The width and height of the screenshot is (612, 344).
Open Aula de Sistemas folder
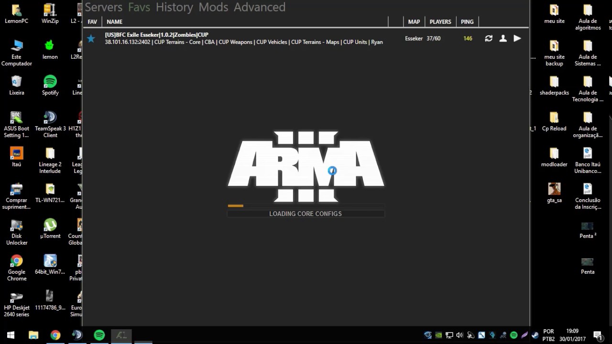[x=588, y=53]
